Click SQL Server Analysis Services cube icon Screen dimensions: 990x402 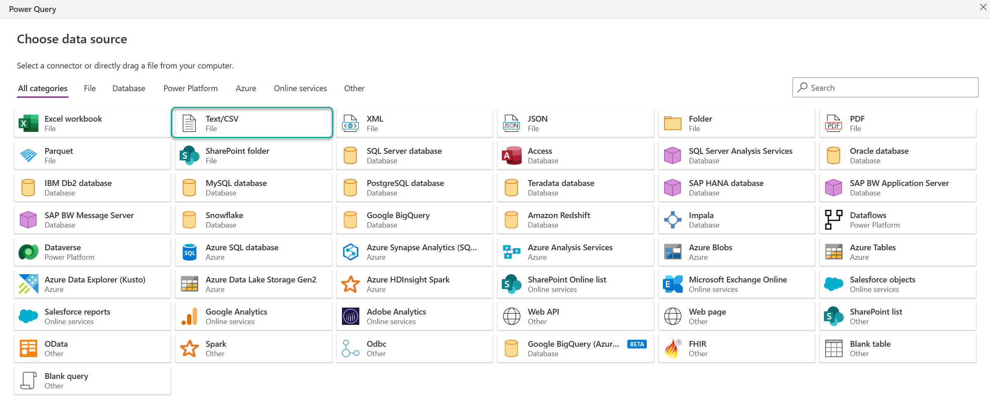(x=672, y=155)
